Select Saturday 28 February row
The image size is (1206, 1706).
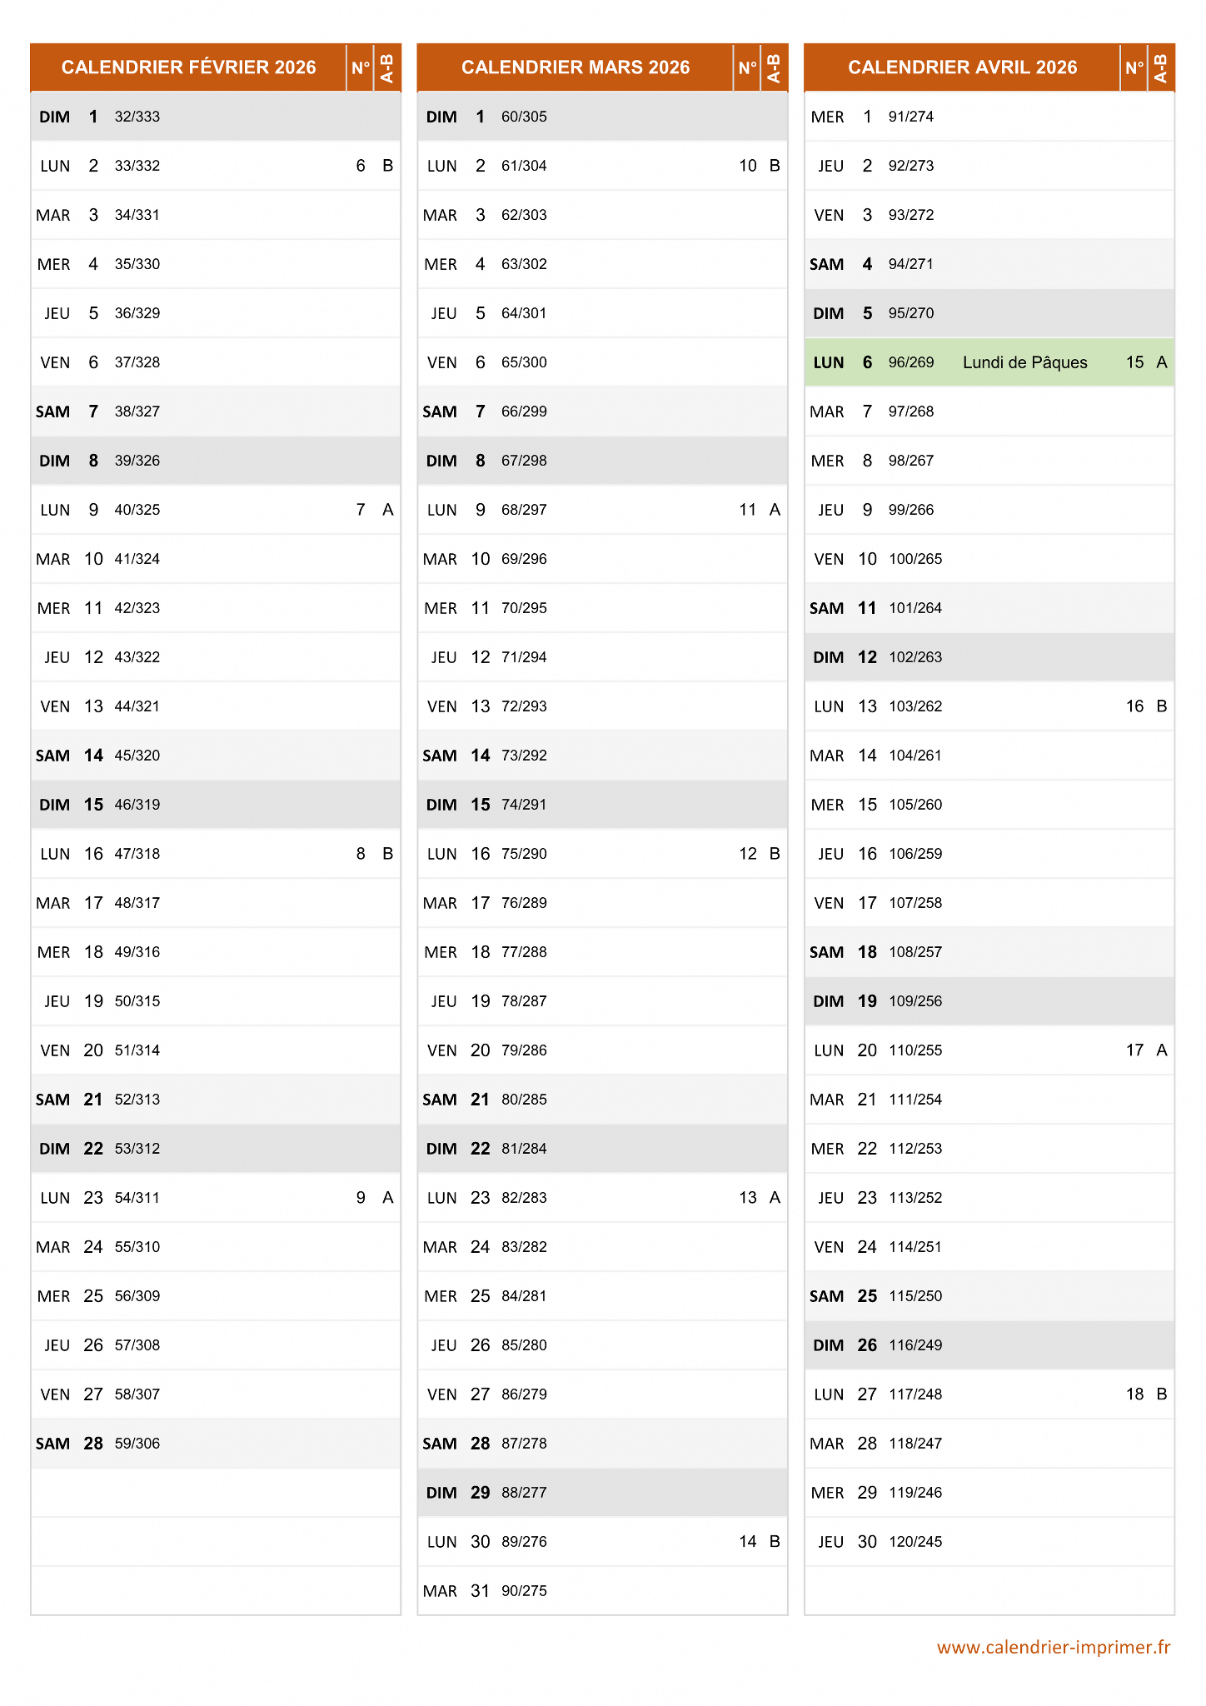tap(216, 1444)
